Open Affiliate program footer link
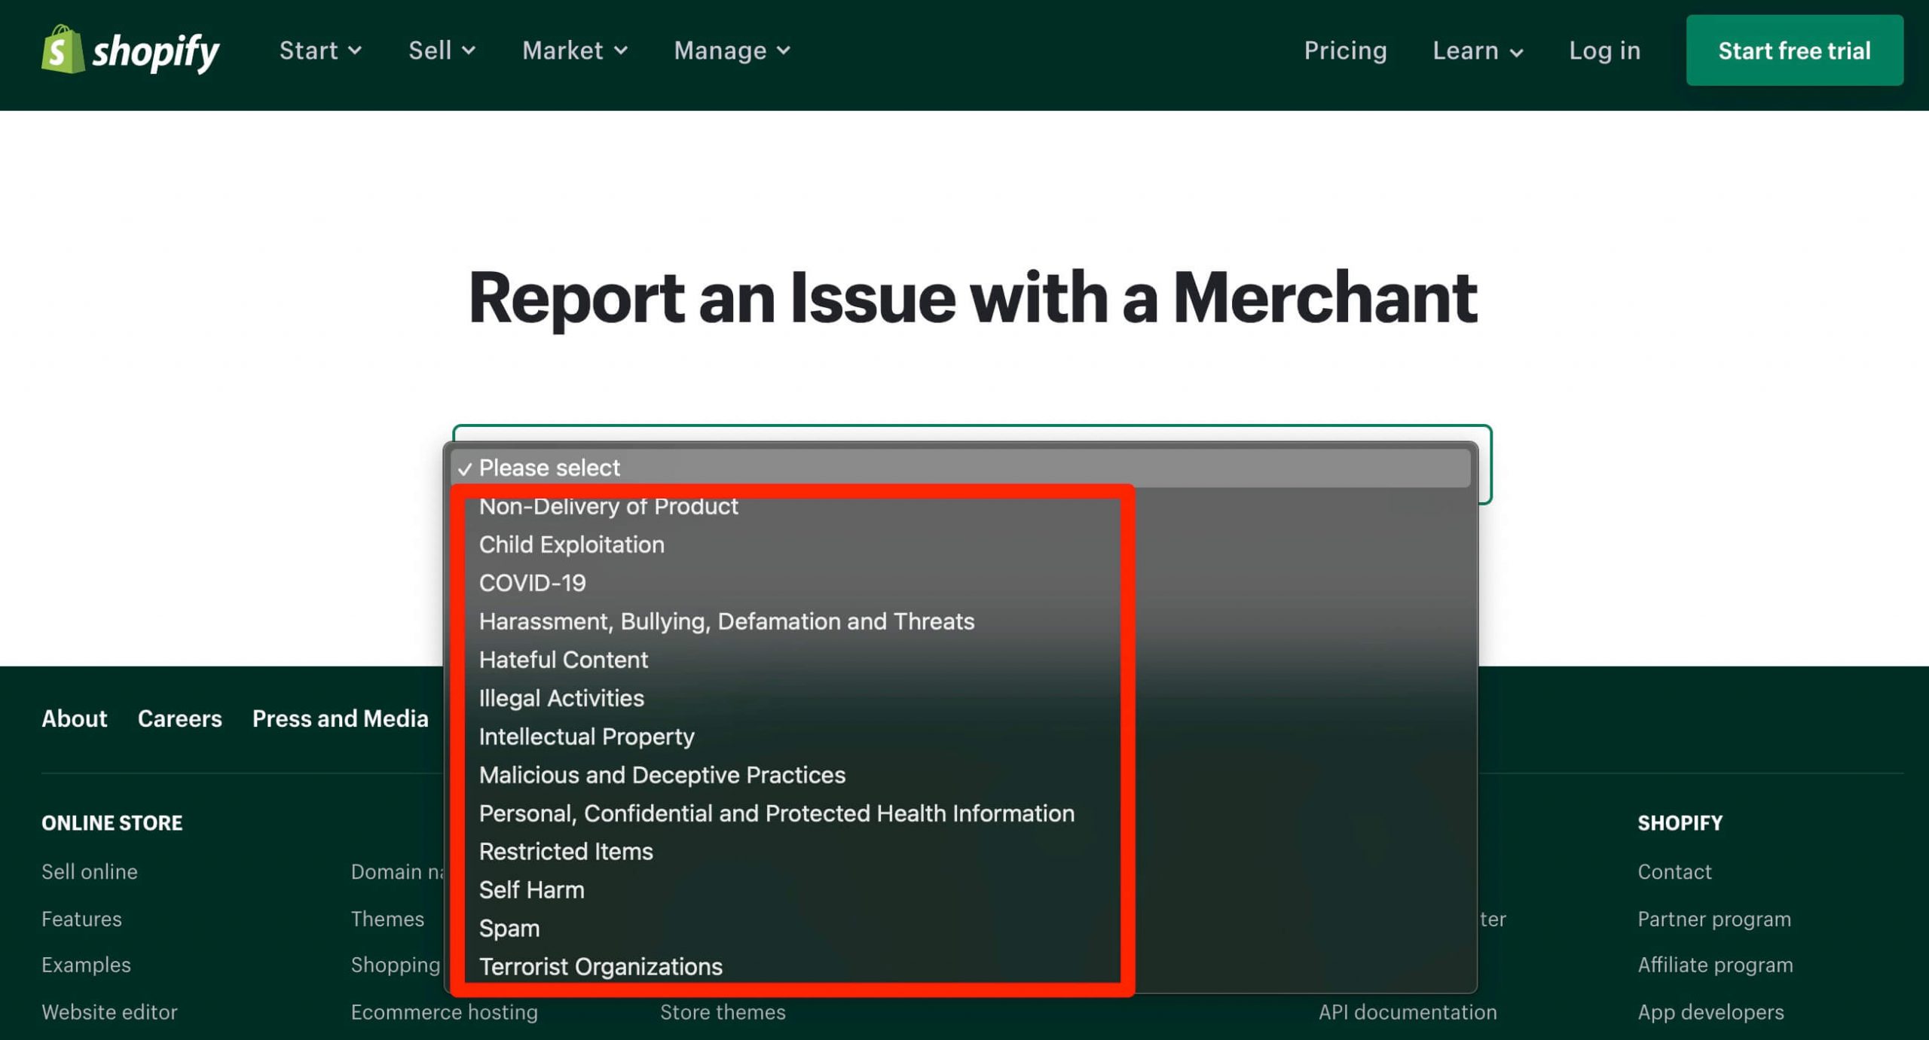This screenshot has width=1929, height=1040. pyautogui.click(x=1715, y=965)
